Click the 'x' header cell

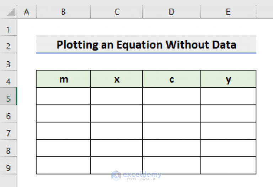(x=117, y=79)
